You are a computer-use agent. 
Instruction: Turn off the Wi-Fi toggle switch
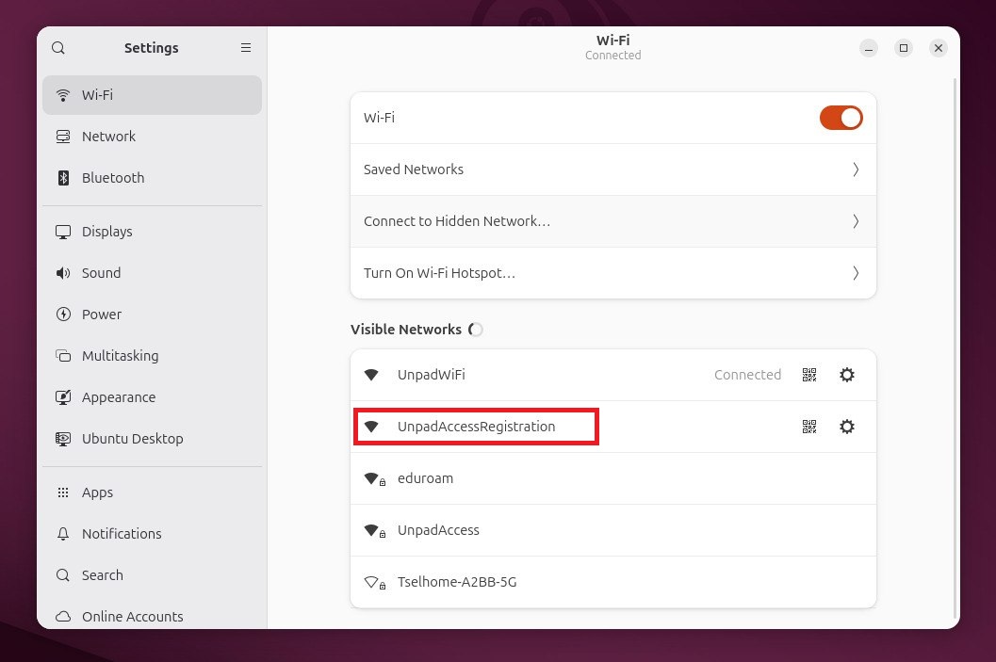pyautogui.click(x=841, y=118)
